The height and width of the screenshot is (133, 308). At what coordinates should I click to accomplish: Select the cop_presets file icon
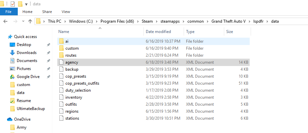pos(61,76)
